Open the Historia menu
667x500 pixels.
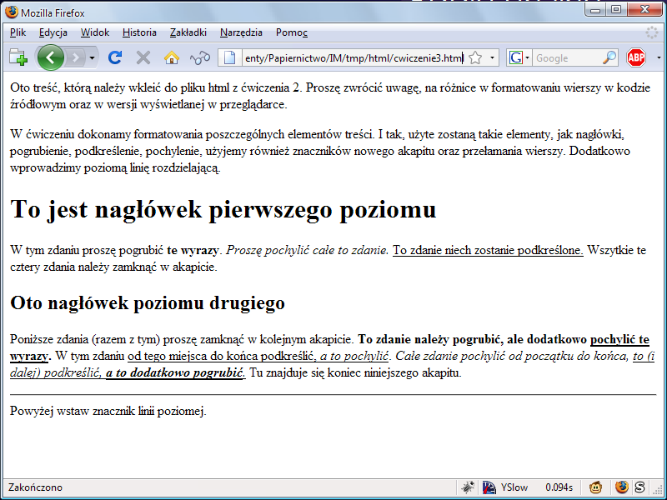(139, 32)
